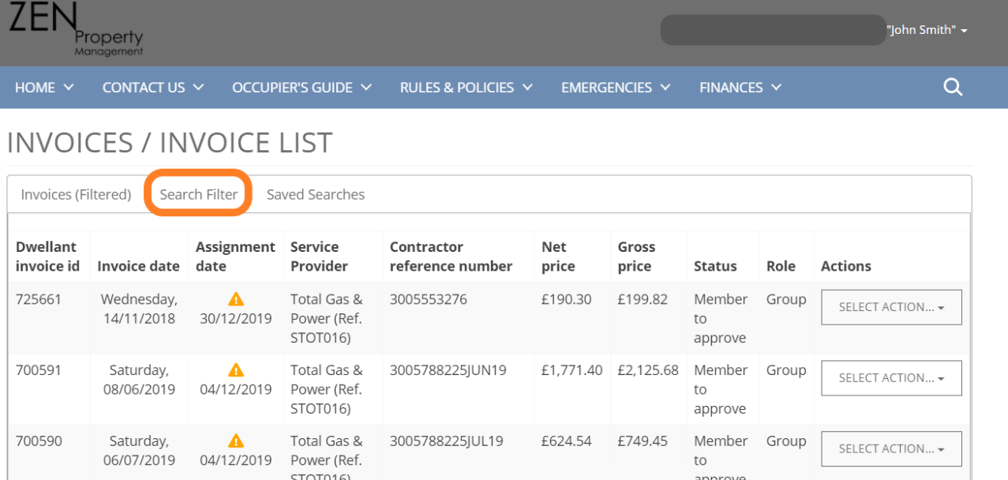Open SELECT ACTION for invoice 725661
The height and width of the screenshot is (480, 1008).
point(890,307)
